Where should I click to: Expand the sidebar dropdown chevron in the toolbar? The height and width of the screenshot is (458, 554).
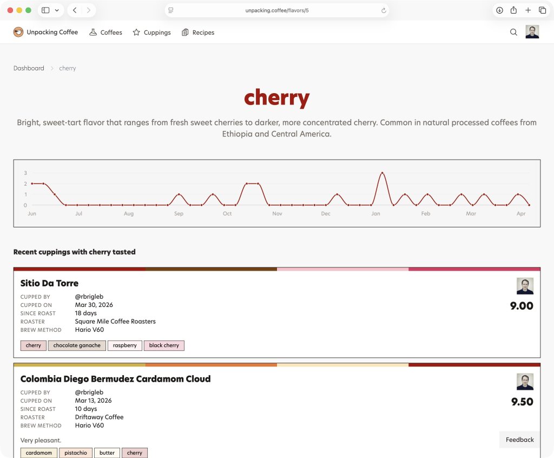(x=57, y=10)
